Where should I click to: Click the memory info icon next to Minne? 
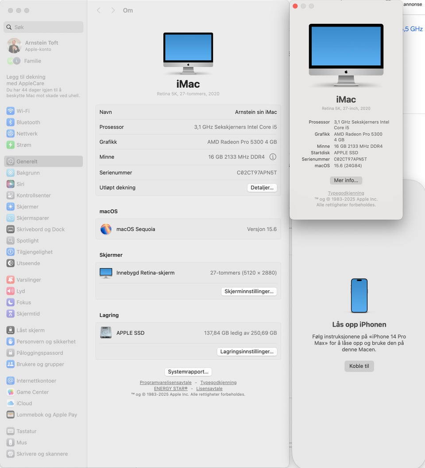pyautogui.click(x=273, y=157)
